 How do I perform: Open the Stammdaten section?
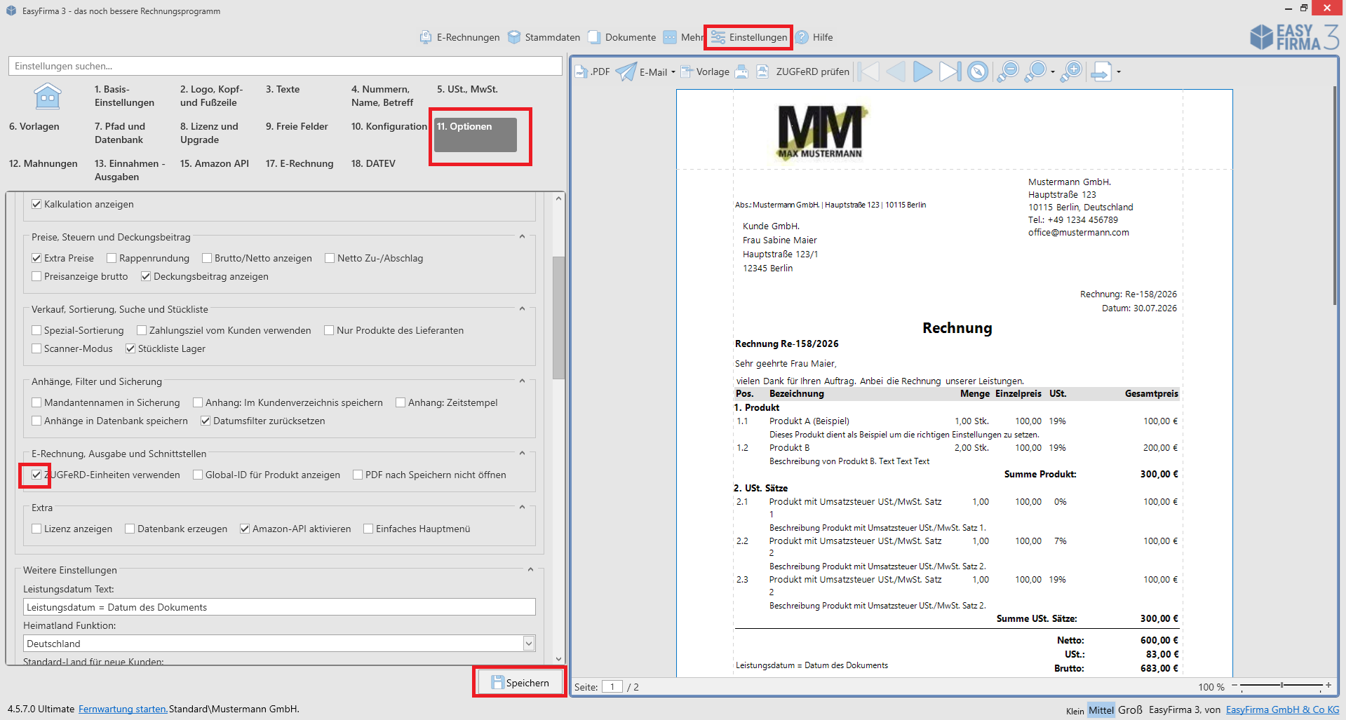pos(544,37)
